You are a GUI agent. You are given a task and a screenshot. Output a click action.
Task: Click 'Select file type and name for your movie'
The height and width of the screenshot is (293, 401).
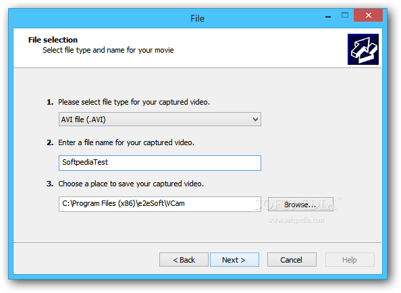pos(108,50)
